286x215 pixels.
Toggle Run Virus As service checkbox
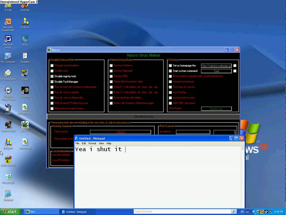170,87
